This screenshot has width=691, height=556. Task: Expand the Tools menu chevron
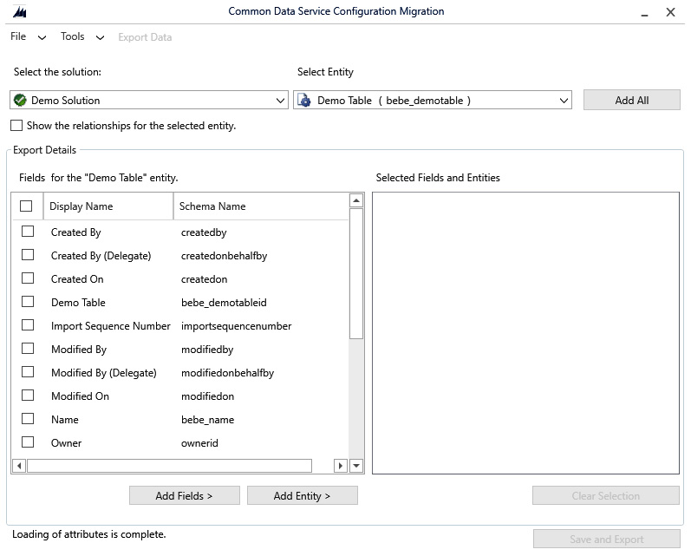[100, 38]
